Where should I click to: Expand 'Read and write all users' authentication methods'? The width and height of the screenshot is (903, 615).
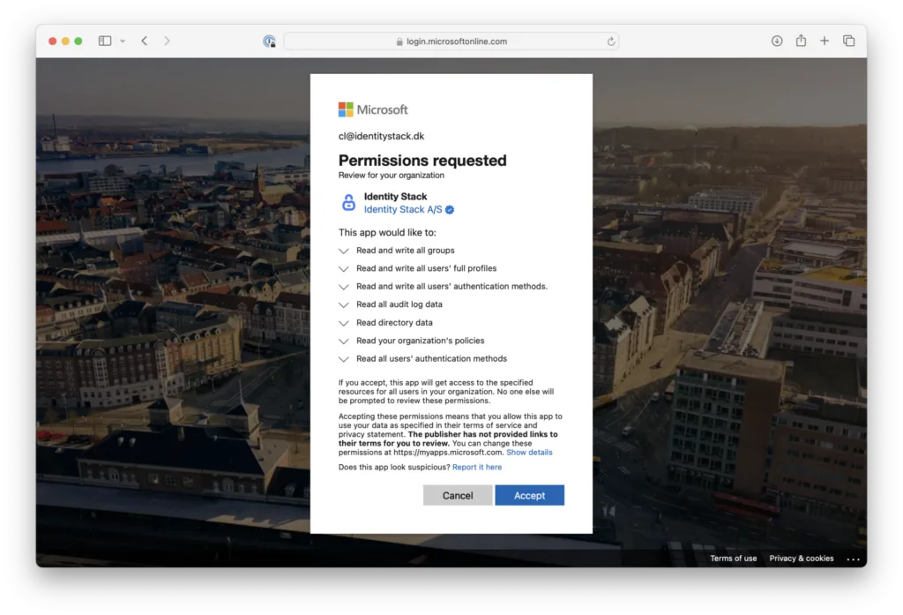[x=344, y=287]
